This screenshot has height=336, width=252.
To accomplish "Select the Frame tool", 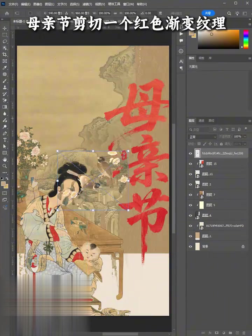I will [5, 61].
